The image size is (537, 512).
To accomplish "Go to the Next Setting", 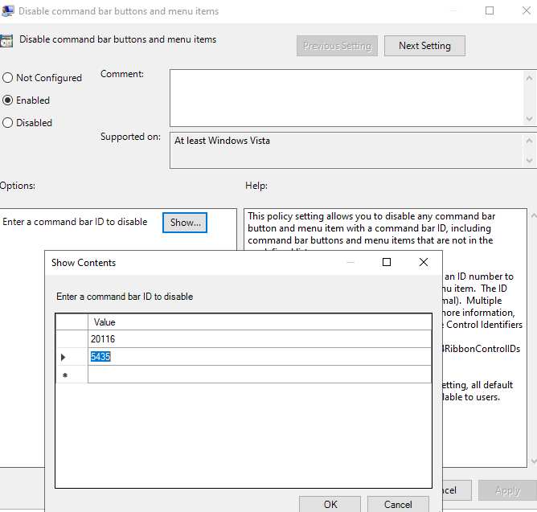I will (424, 46).
